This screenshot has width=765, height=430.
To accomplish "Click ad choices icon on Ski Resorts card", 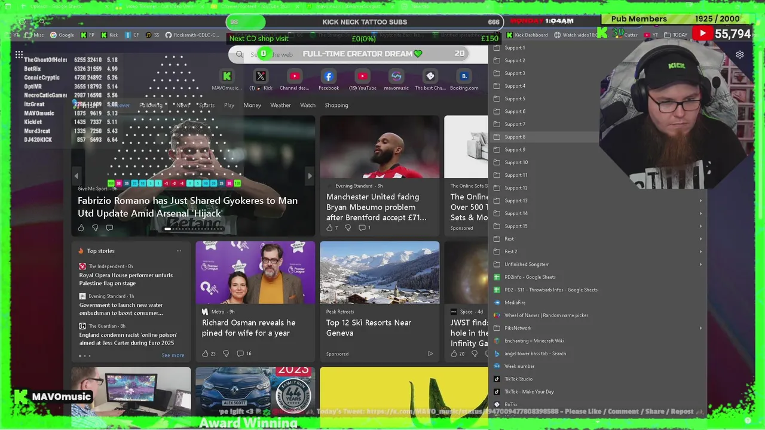I will click(x=430, y=354).
